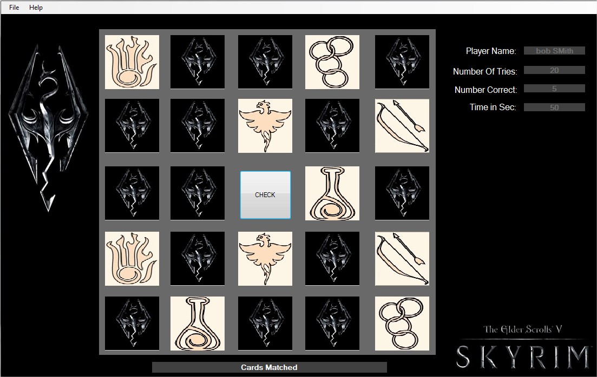This screenshot has height=377, width=597.
Task: Flip the face-down card in the bottom-left corner
Action: tap(132, 323)
